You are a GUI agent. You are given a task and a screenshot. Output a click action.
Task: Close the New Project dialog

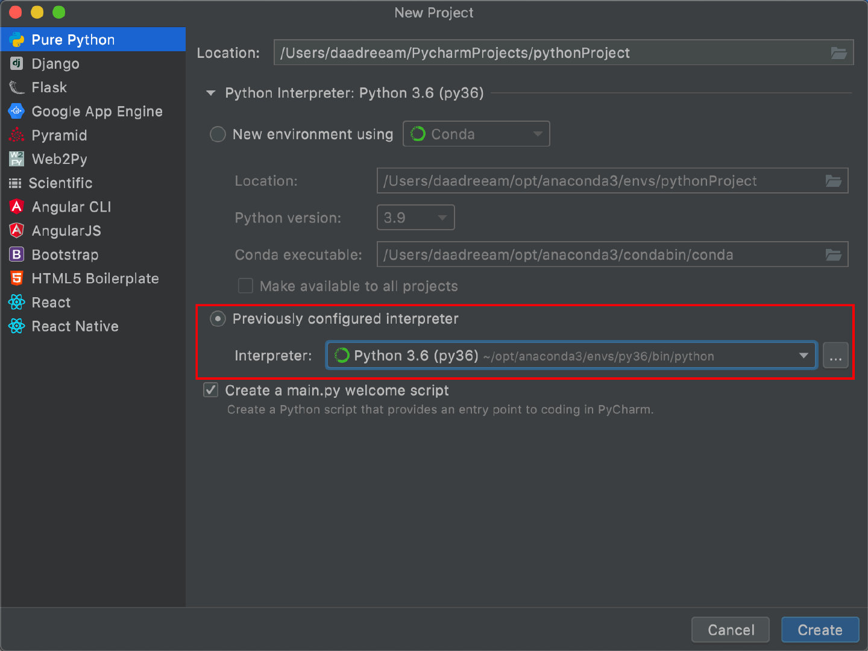pyautogui.click(x=16, y=12)
